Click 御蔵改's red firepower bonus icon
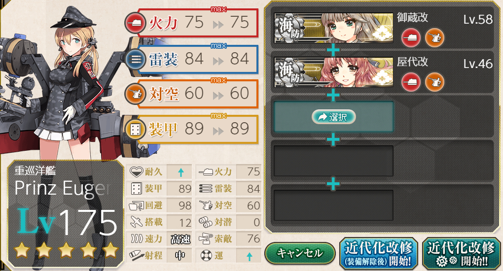The height and width of the screenshot is (271, 503). (411, 38)
